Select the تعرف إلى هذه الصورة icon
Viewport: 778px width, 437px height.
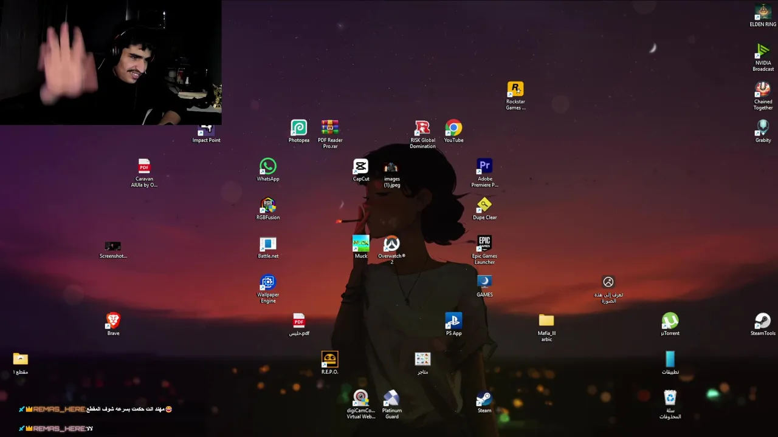coord(608,288)
